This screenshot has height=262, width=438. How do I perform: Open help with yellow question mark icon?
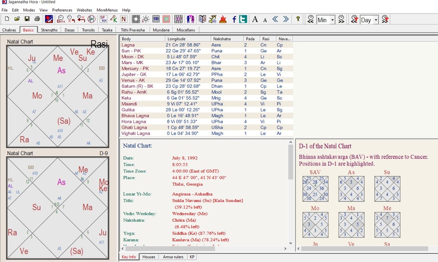[x=298, y=19]
